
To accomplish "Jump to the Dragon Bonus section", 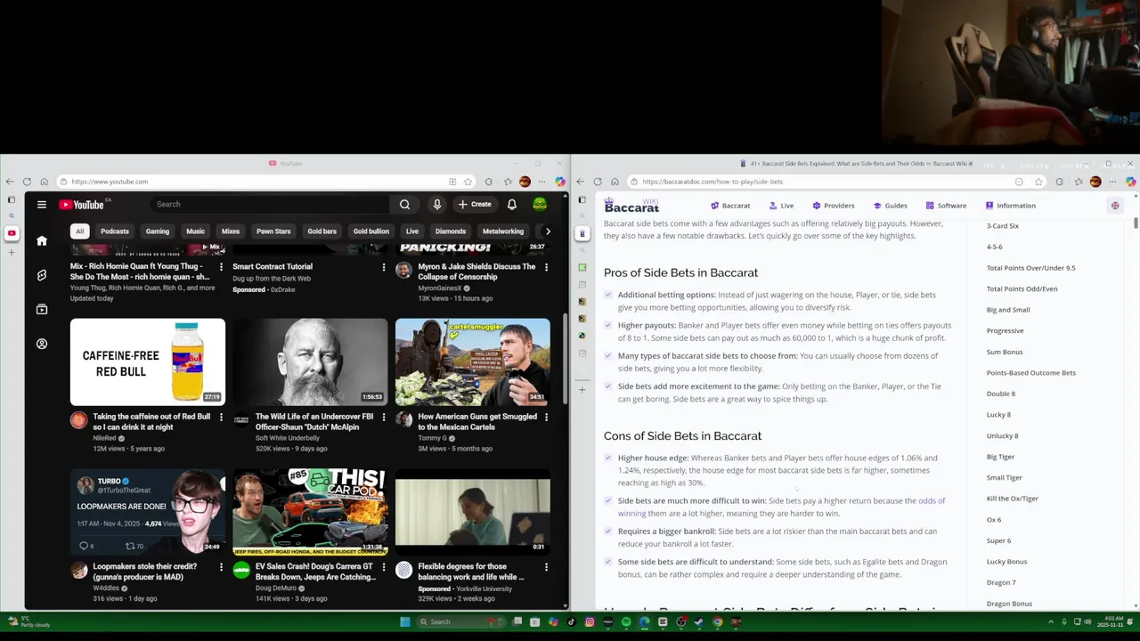I will pyautogui.click(x=1009, y=604).
